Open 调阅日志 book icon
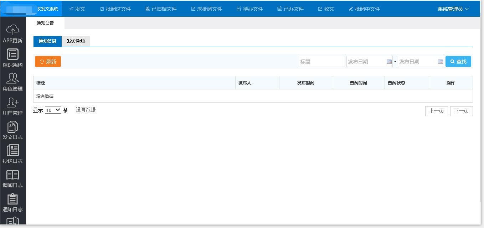 tap(13, 175)
